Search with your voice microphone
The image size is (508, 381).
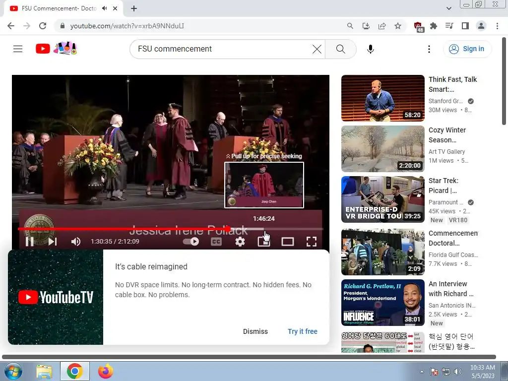(x=371, y=49)
